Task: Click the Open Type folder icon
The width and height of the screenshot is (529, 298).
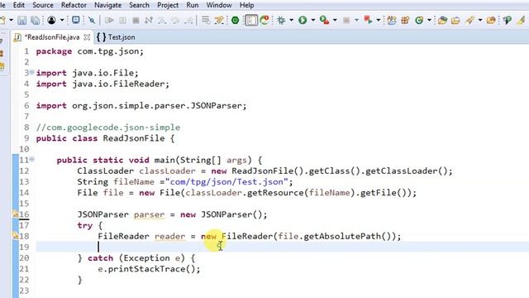Action: 442,20
